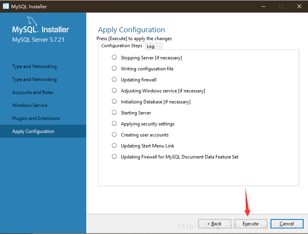Click 'Updating Firewall for MySQL Document Data Feature Set'

tap(180, 157)
